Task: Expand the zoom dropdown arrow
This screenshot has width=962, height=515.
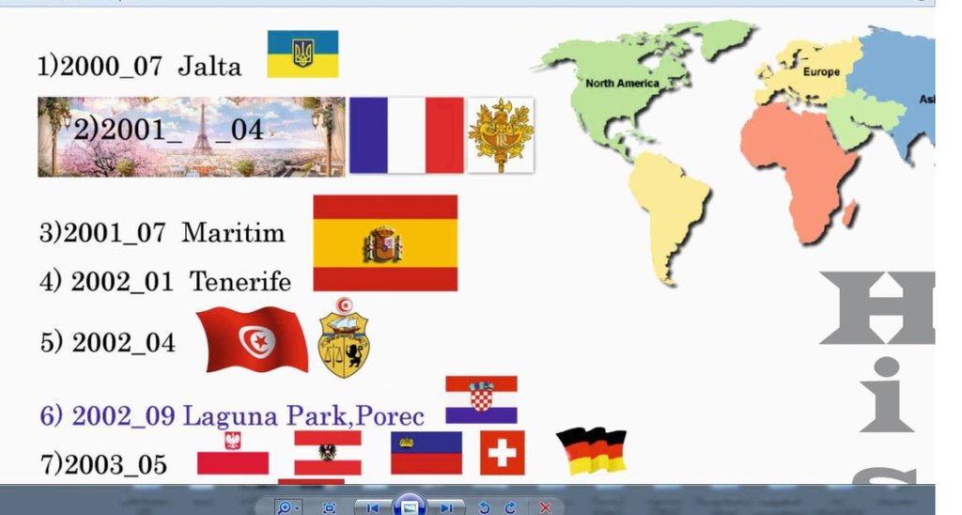Action: [x=298, y=508]
